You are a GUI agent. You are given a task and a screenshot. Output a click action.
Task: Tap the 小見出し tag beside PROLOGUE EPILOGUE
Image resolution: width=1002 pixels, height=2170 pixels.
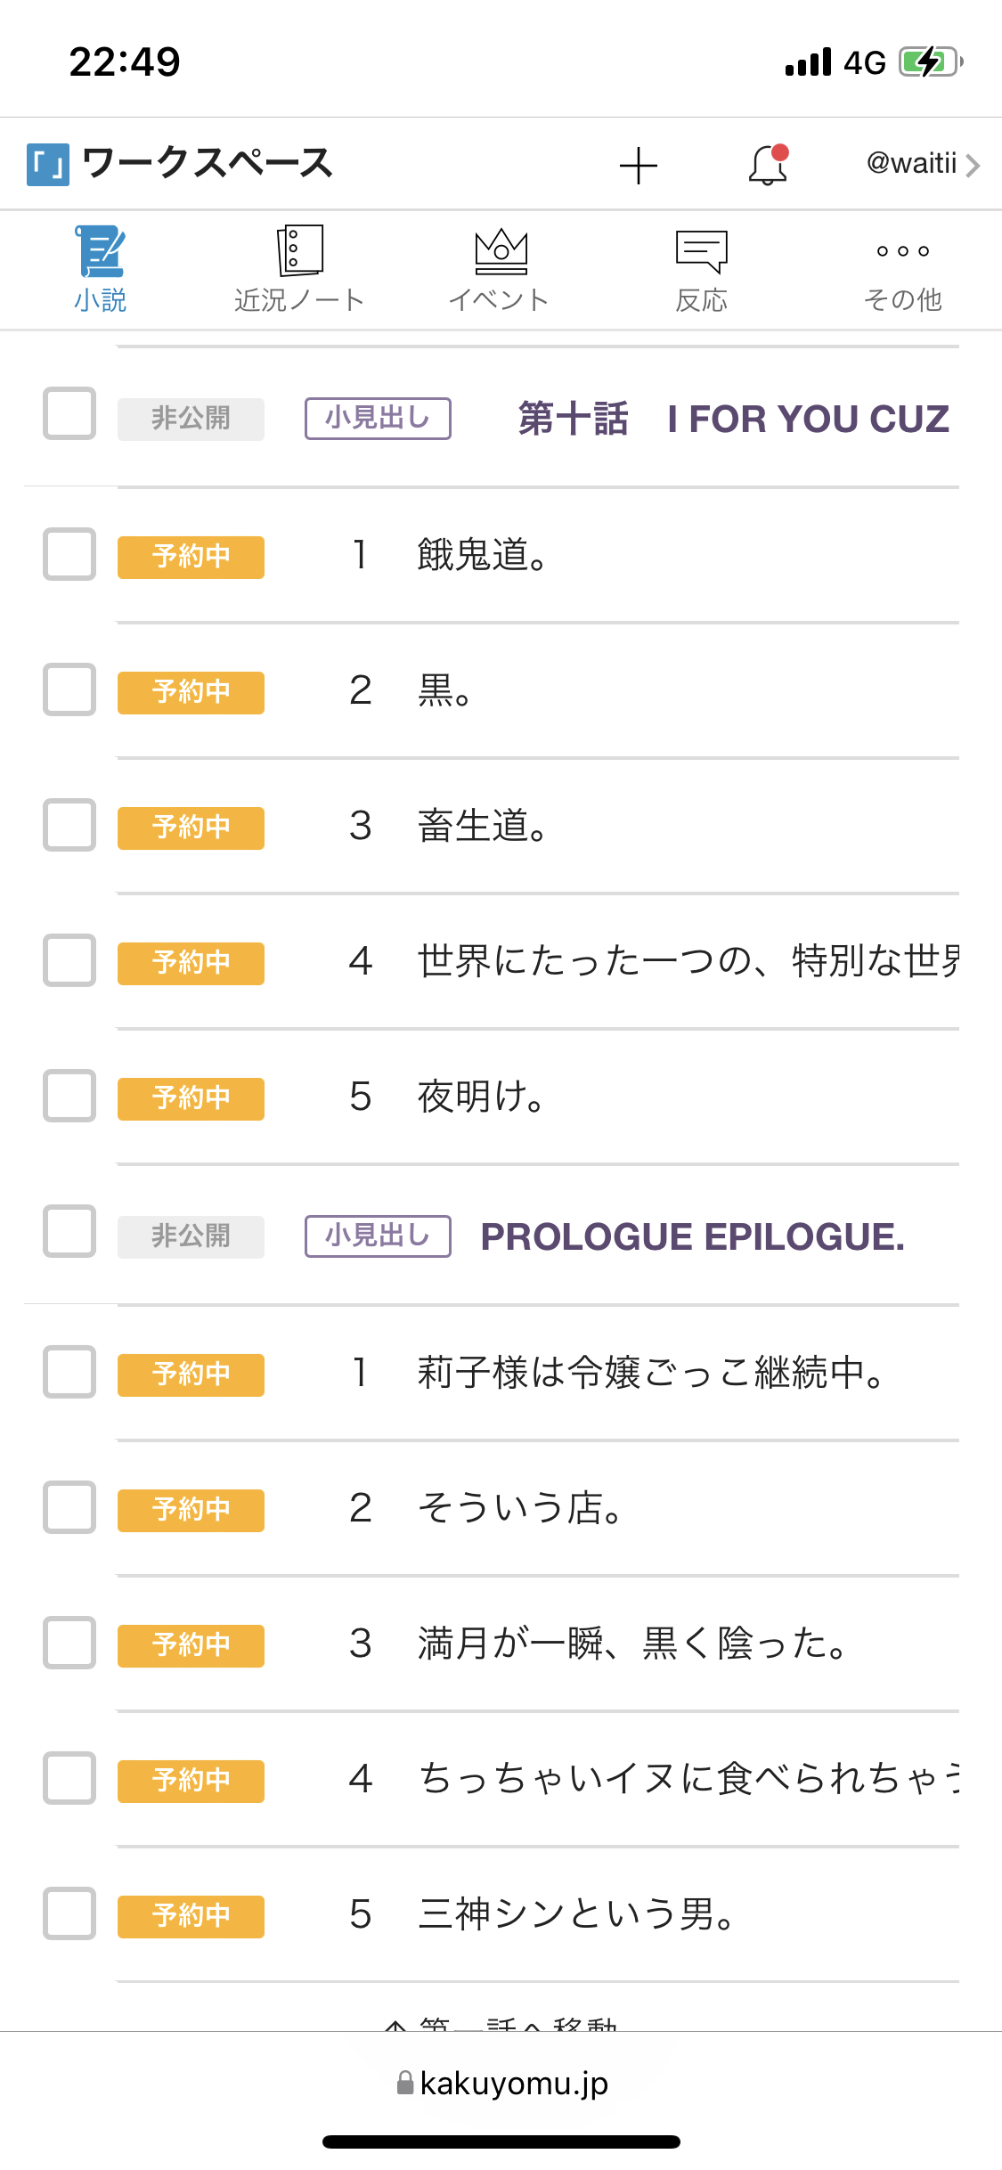coord(378,1236)
